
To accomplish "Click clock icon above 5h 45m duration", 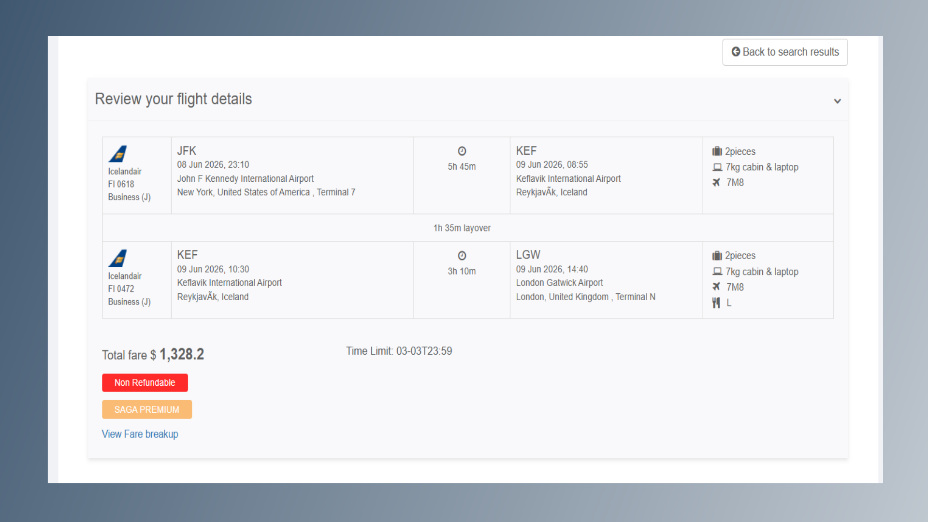I will coord(462,151).
